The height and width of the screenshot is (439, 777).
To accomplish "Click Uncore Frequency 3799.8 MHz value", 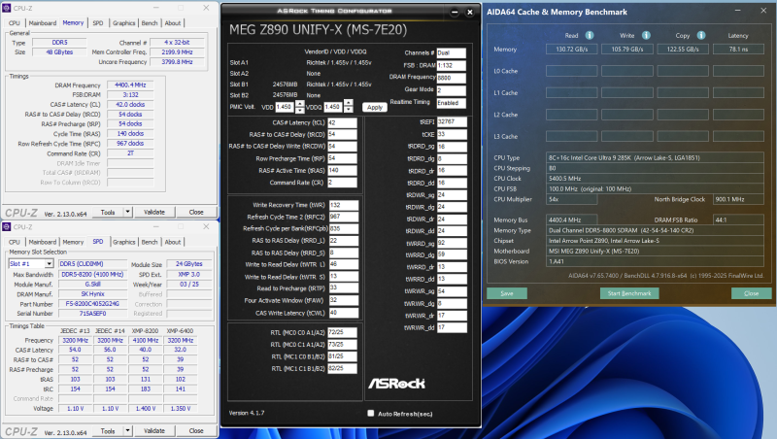I will coord(177,62).
